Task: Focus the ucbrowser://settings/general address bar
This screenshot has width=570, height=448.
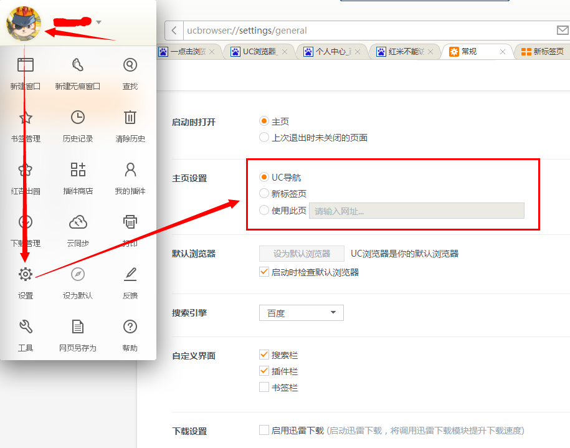Action: pyautogui.click(x=369, y=31)
